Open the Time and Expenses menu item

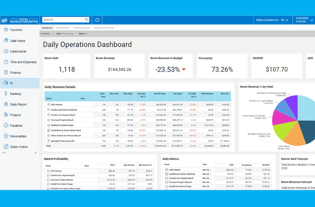coord(20,62)
